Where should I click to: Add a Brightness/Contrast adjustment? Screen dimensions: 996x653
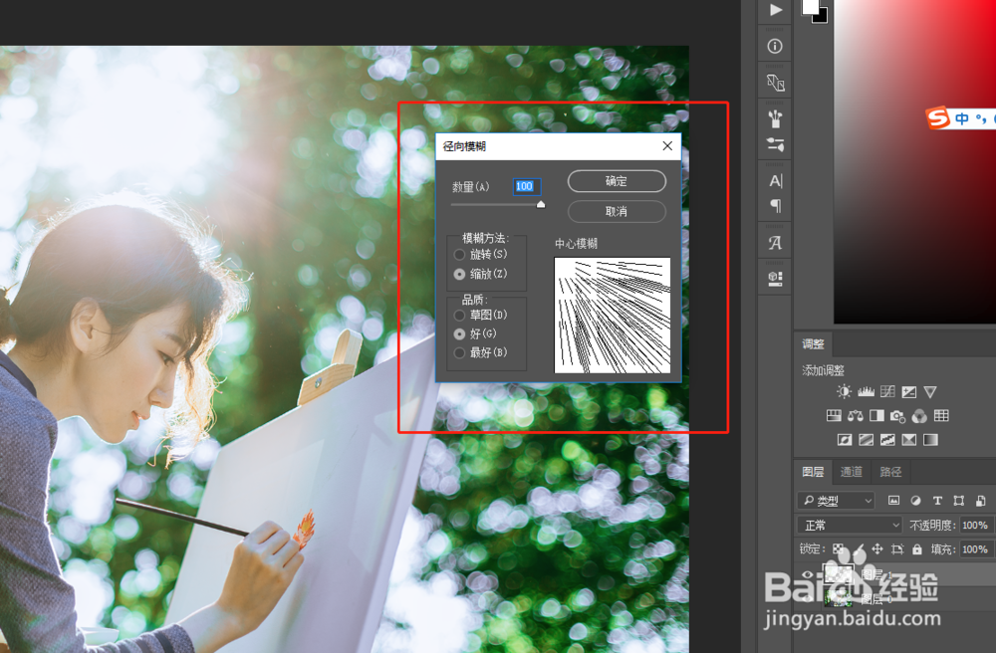pos(844,391)
